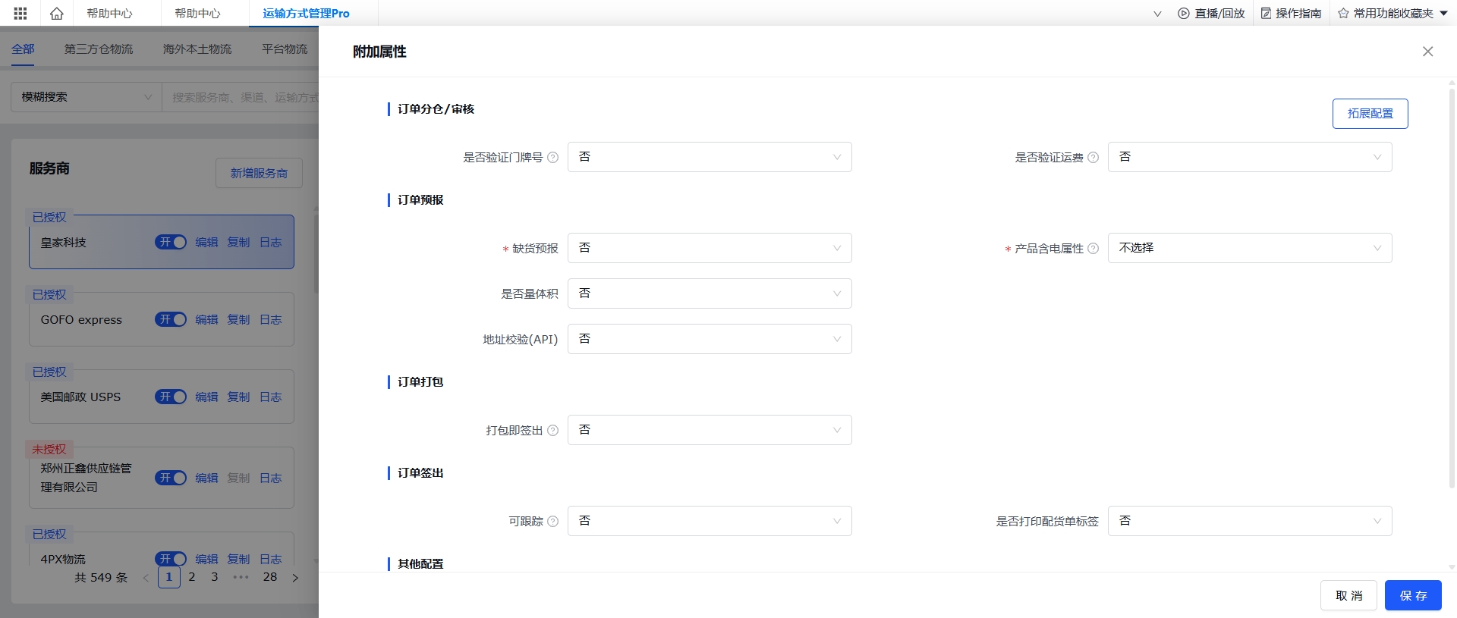The height and width of the screenshot is (618, 1457).
Task: Toggle the GOFO express enable switch
Action: [171, 319]
